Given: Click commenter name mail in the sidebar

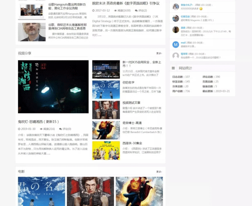Looking at the screenshot, I should [183, 43].
